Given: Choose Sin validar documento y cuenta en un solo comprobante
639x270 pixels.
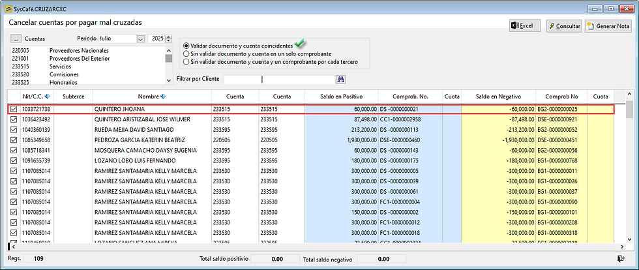Looking at the screenshot, I should coord(186,54).
